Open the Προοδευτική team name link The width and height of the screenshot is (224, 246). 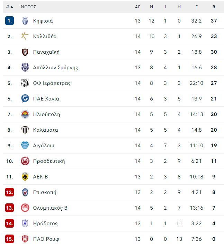pos(49,161)
